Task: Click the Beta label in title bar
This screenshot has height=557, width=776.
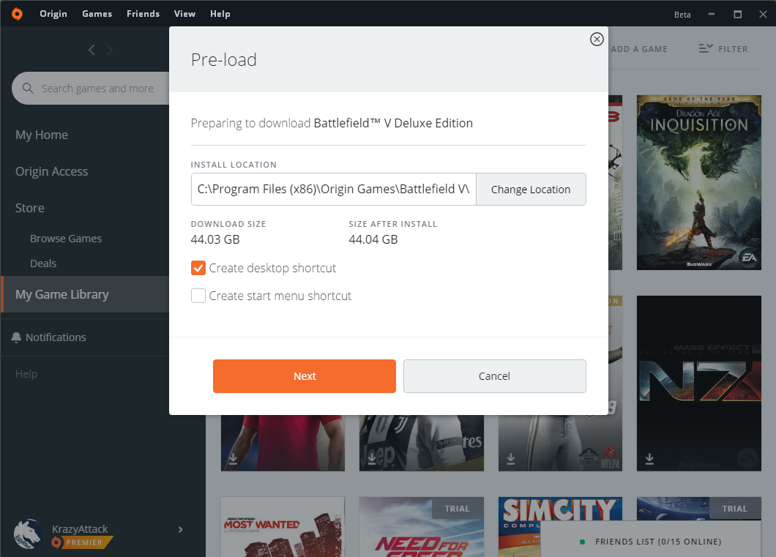Action: point(682,15)
